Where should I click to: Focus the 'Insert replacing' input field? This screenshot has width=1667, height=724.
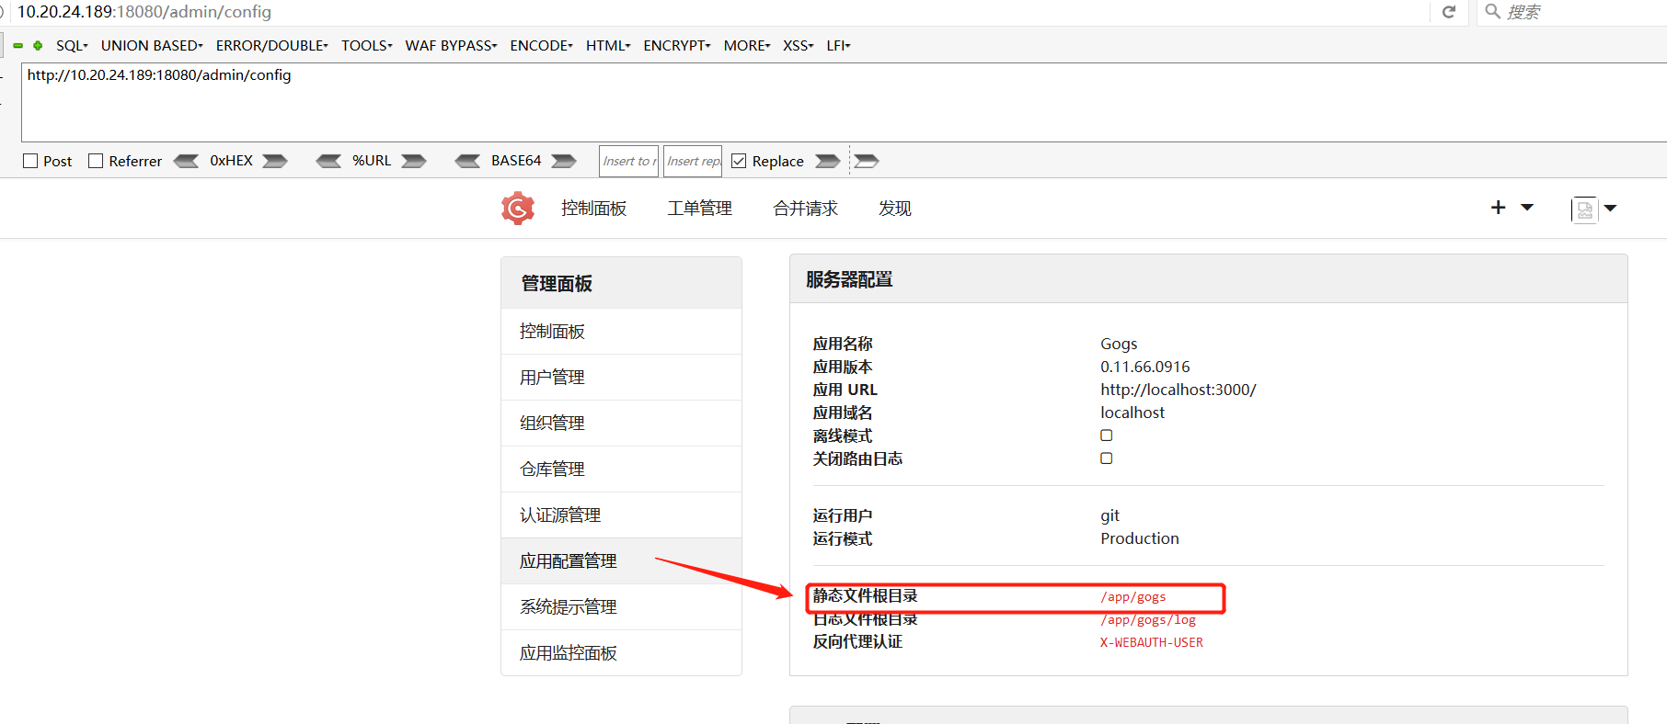[693, 161]
